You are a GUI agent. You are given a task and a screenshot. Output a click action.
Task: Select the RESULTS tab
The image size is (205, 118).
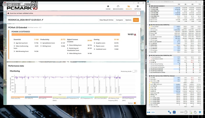(129, 8)
